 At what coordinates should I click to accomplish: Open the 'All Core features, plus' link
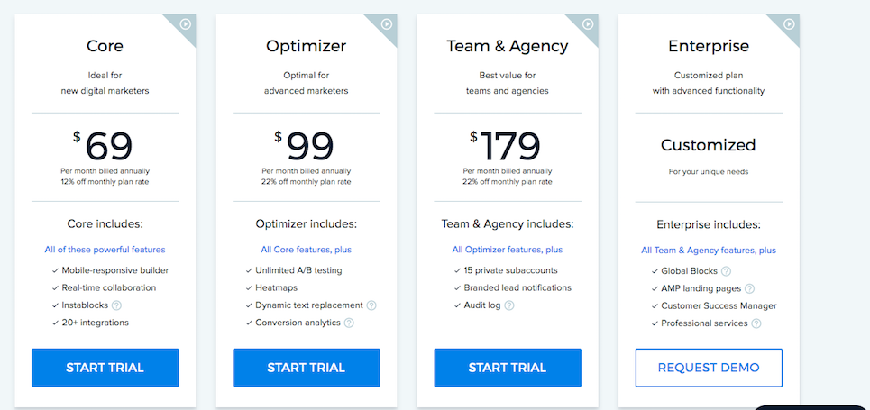pos(307,250)
